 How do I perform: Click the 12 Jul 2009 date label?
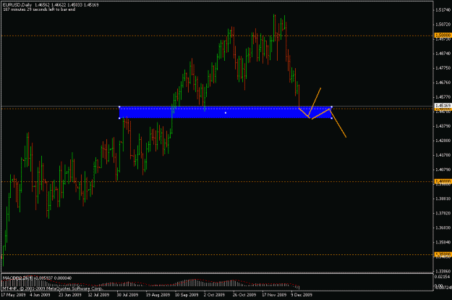click(98, 295)
